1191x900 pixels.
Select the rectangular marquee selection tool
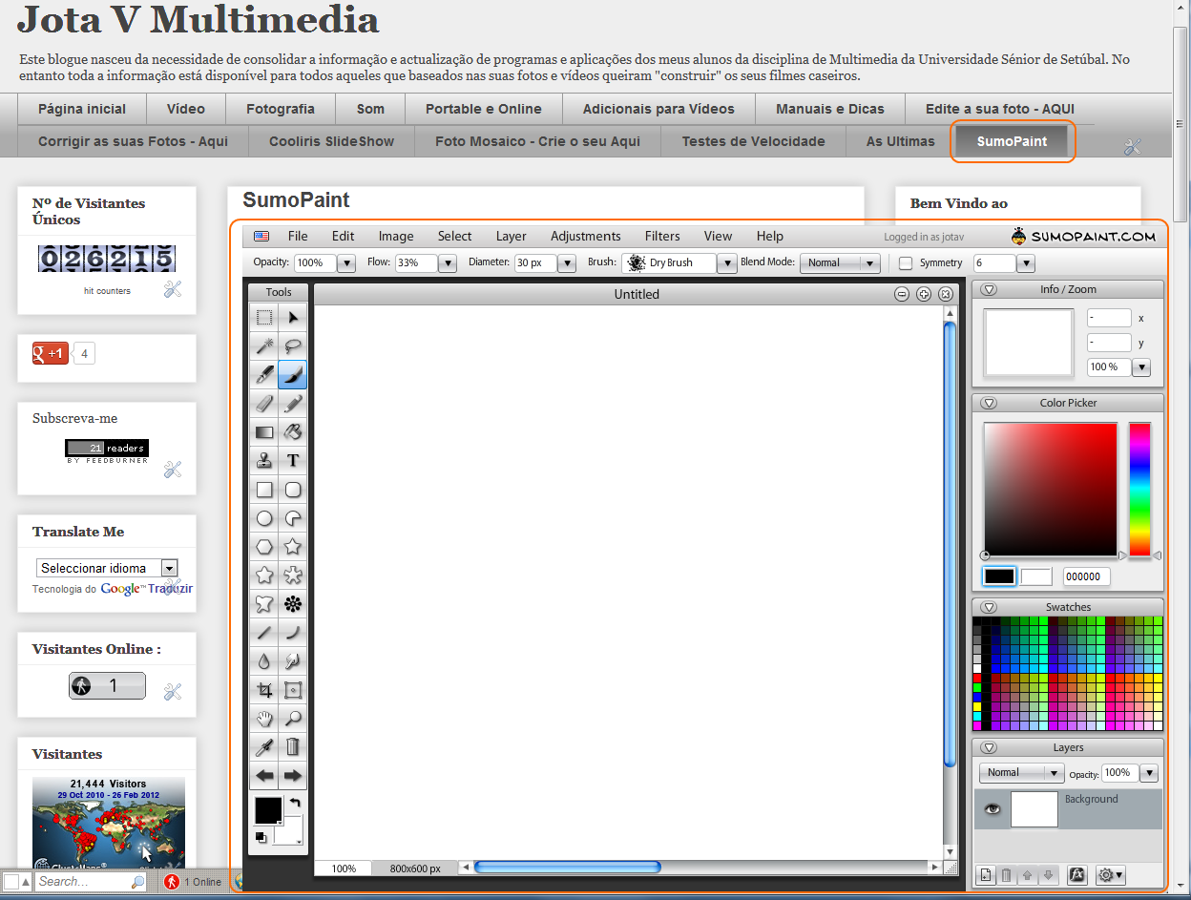point(264,318)
